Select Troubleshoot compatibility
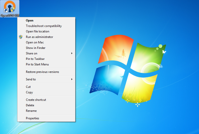199x134 pixels. 46,26
